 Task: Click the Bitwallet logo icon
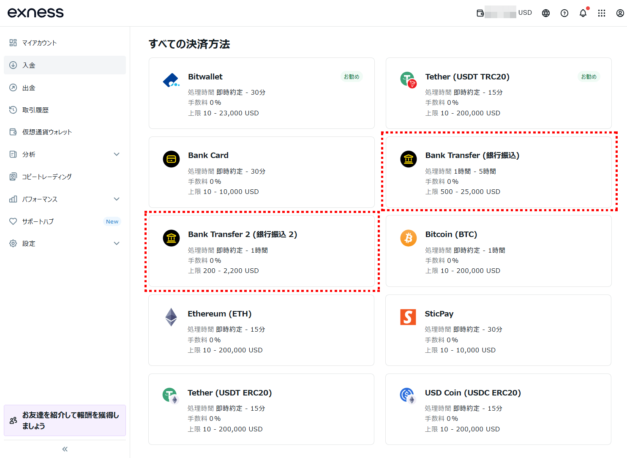pos(171,80)
